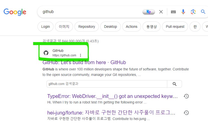Image resolution: width=208 pixels, height=126 pixels.
Task: Open GitHub octocat favicon result
Action: (x=46, y=53)
